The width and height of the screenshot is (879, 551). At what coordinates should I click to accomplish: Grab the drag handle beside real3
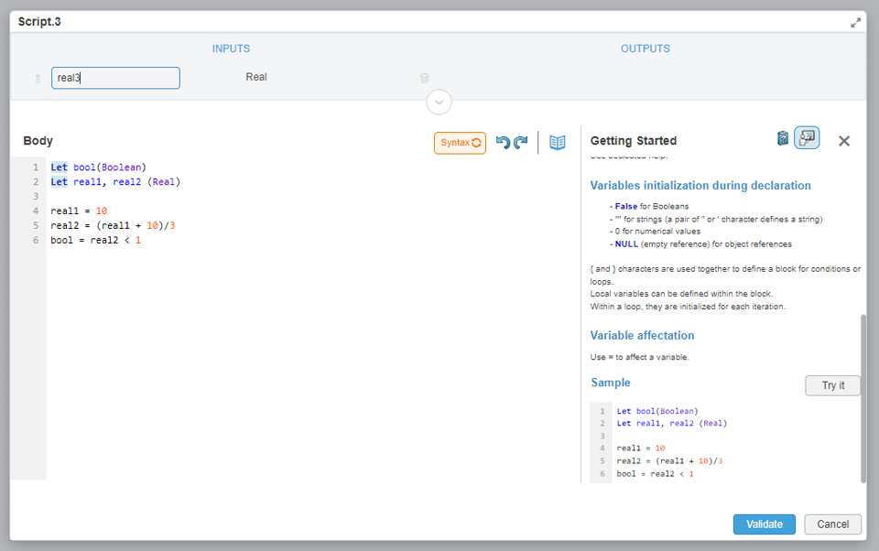pyautogui.click(x=38, y=79)
